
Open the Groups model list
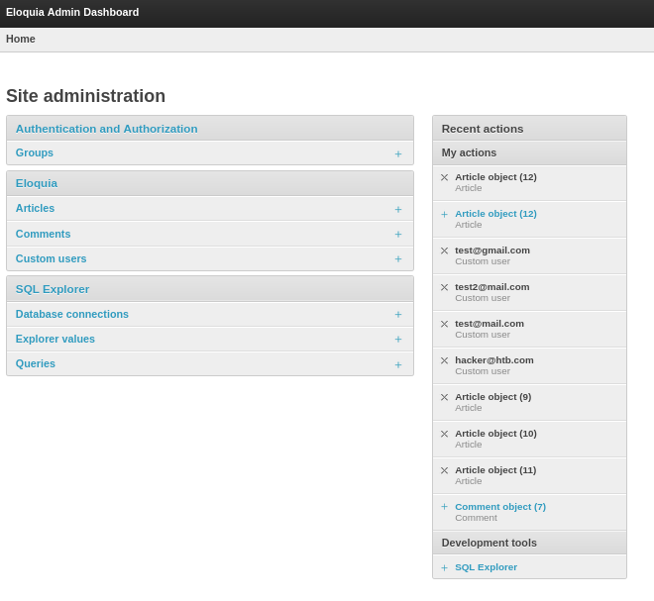35,152
